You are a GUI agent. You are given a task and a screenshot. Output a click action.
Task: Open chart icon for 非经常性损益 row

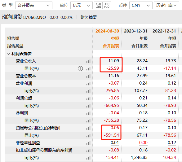pos(88,143)
